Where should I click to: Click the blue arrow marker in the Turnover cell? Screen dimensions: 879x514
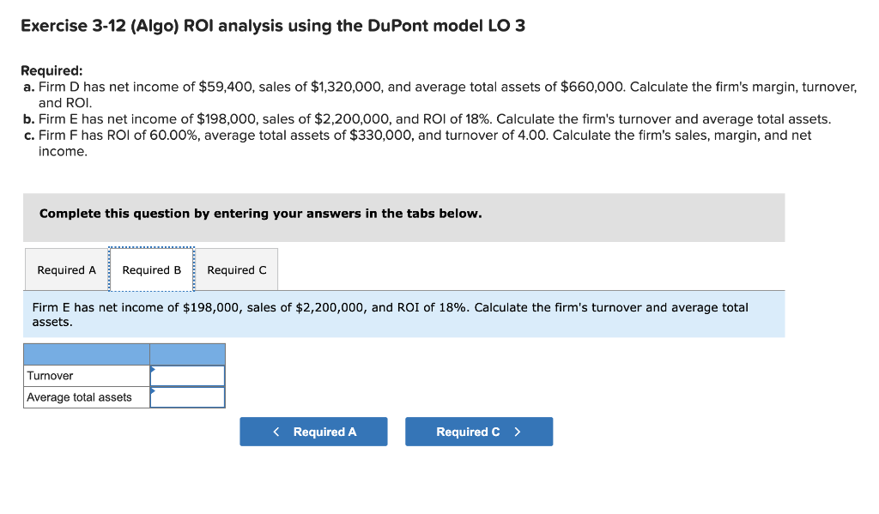154,370
